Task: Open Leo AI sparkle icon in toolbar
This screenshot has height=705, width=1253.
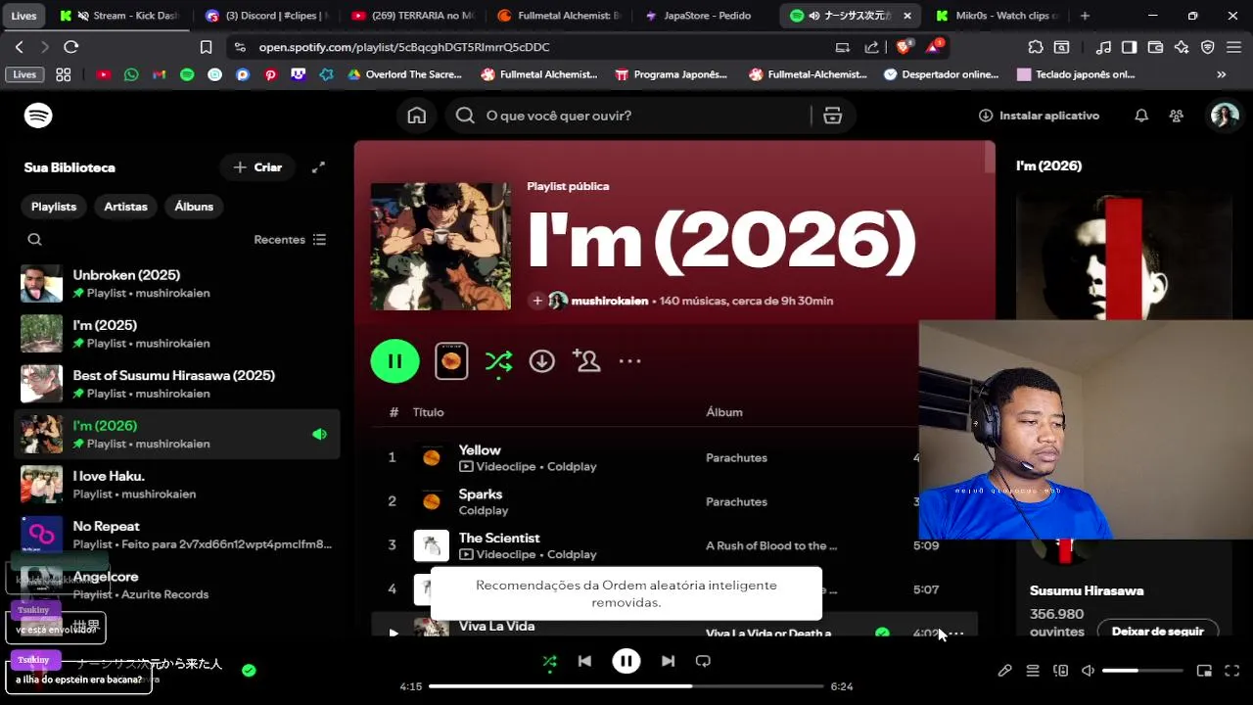Action: (x=1182, y=46)
